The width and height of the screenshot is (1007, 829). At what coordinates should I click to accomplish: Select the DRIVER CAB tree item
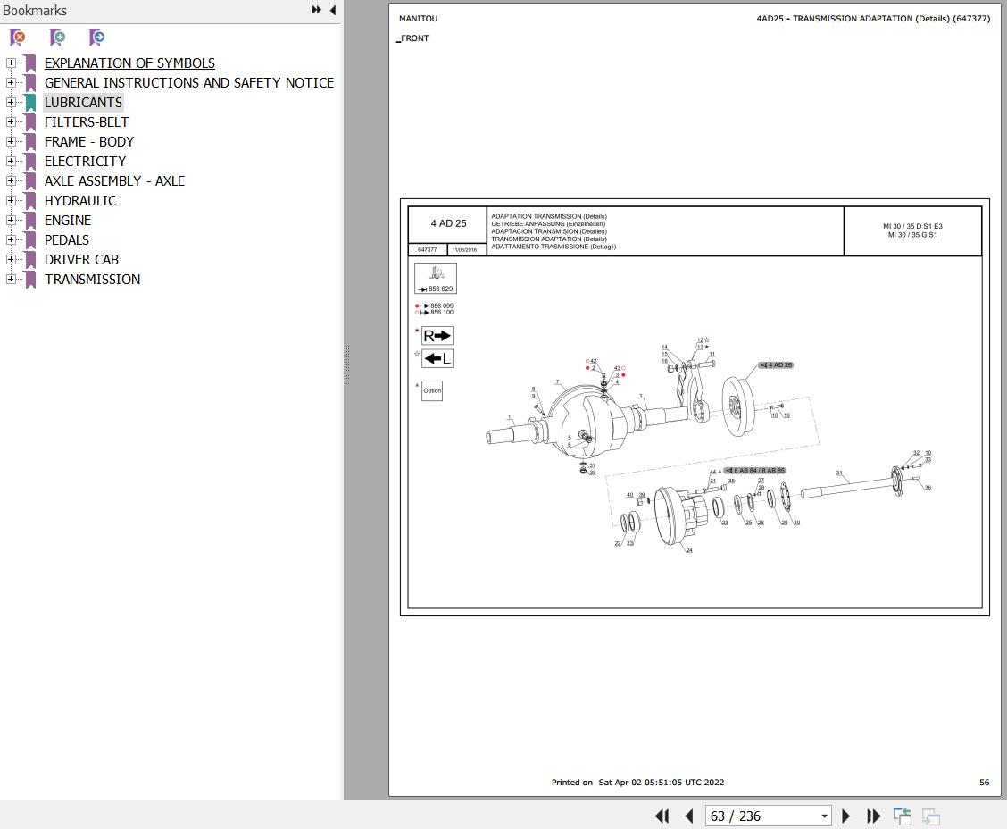point(81,259)
